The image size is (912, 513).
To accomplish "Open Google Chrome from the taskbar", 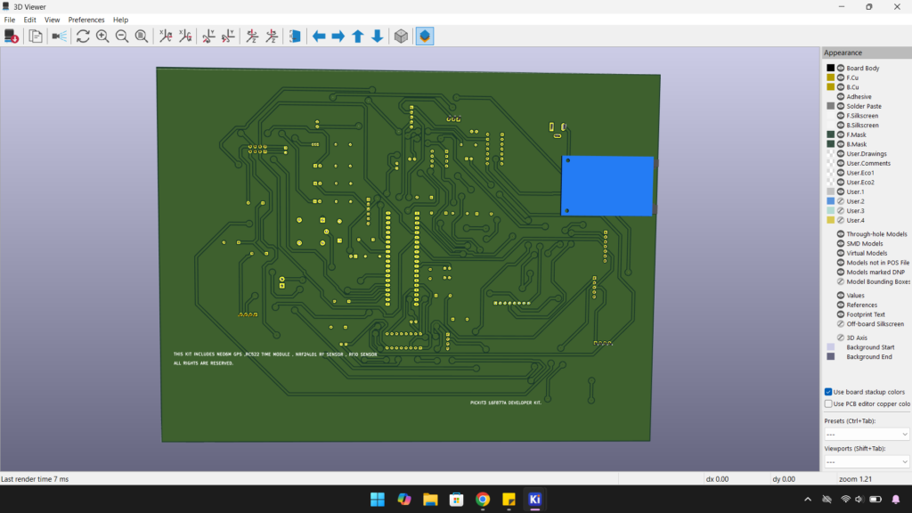I will (482, 500).
